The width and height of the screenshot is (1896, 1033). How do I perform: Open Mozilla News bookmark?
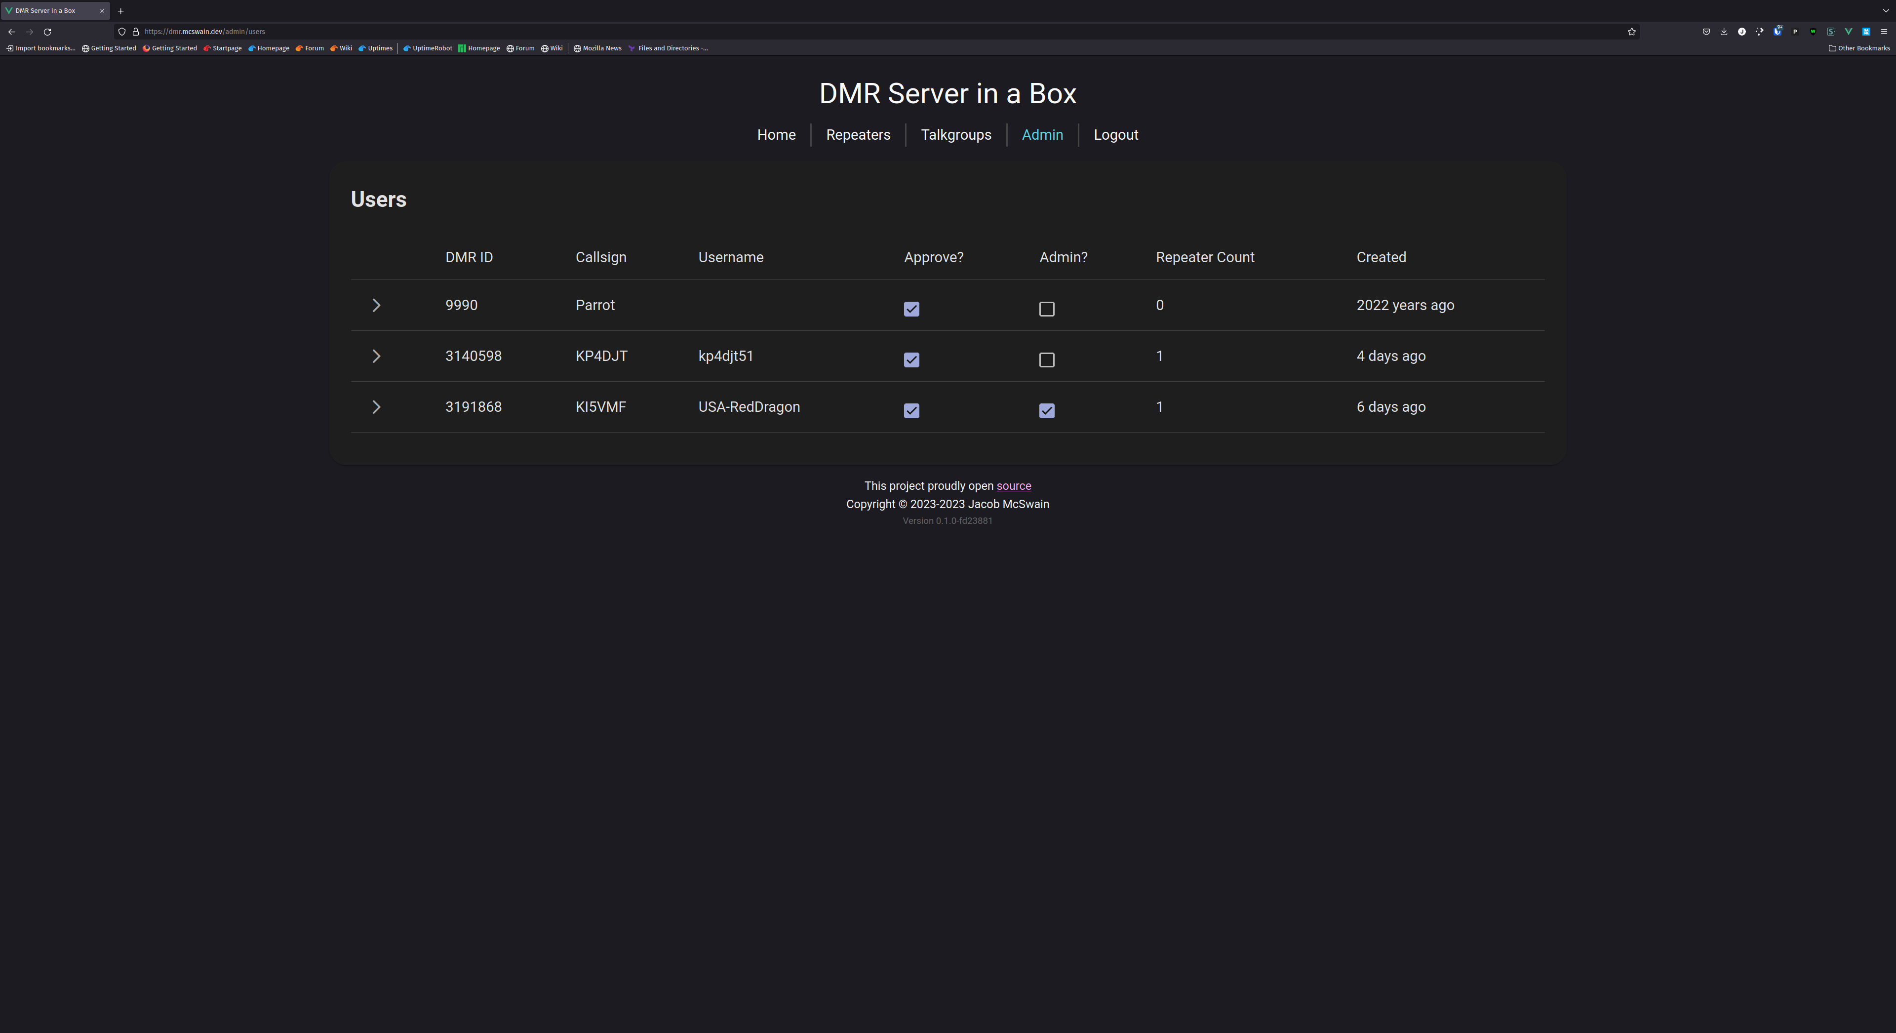tap(597, 48)
